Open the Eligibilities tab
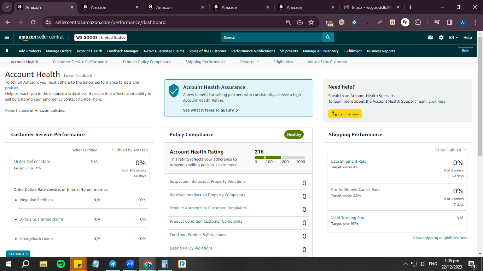Image resolution: width=483 pixels, height=271 pixels. click(283, 62)
